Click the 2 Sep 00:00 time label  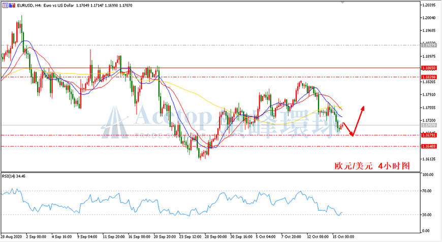36,236
